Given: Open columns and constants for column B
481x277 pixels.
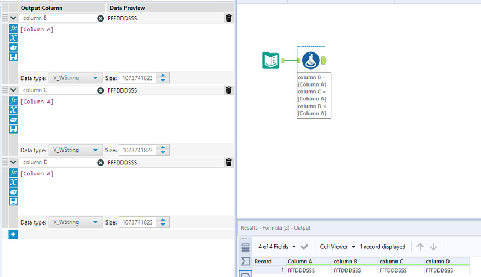Looking at the screenshot, I should click(13, 38).
